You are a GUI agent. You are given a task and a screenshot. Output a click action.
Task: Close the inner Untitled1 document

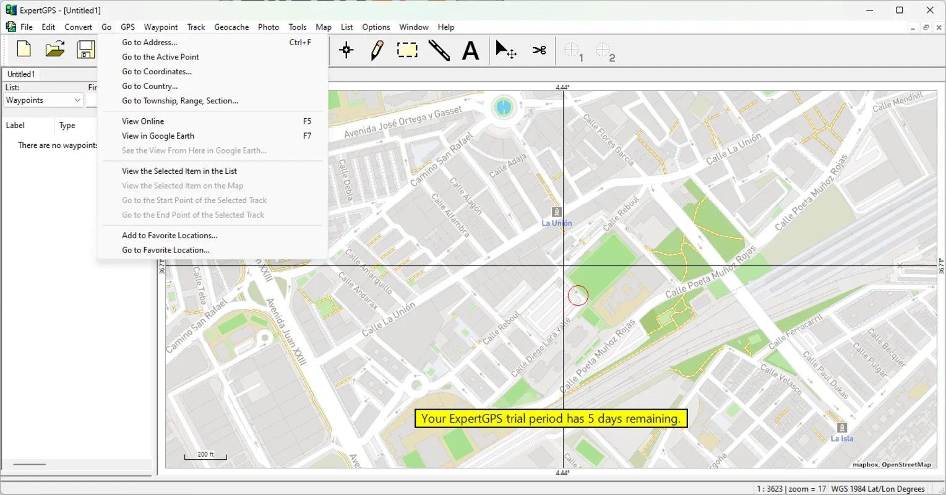(939, 27)
